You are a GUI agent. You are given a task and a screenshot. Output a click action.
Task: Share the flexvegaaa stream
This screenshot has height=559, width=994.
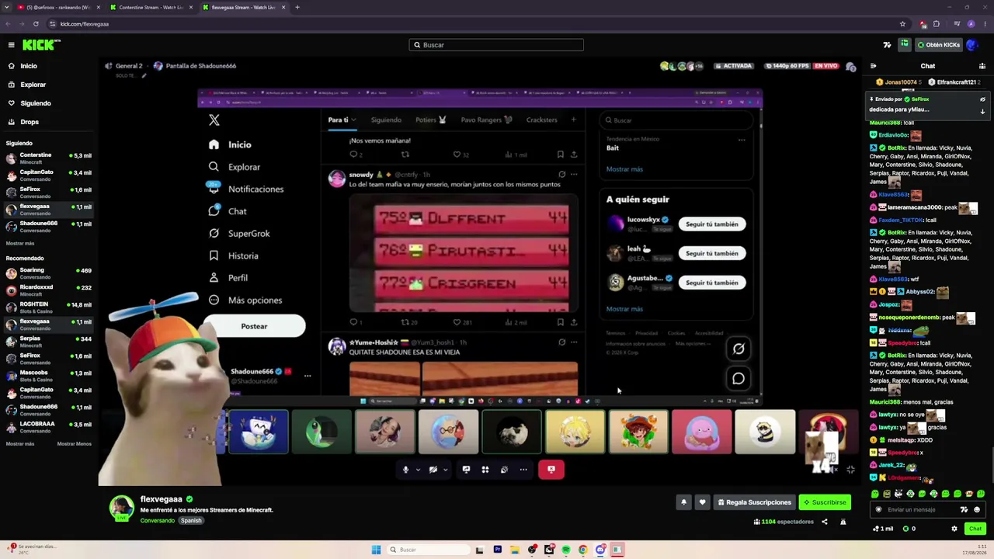825,522
